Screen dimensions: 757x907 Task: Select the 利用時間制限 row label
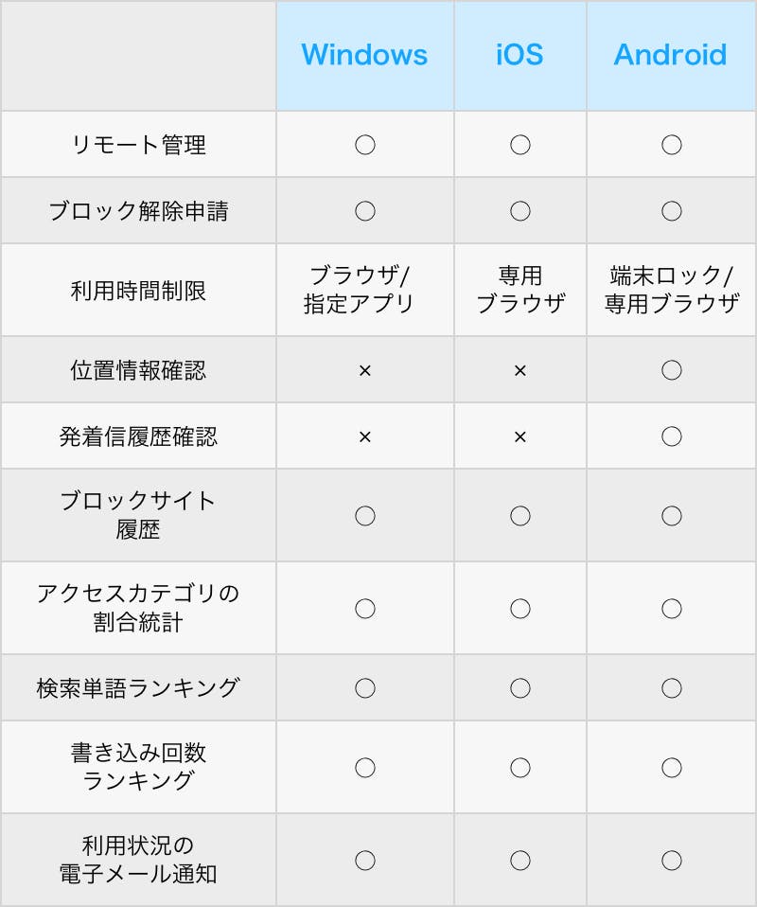coord(138,291)
